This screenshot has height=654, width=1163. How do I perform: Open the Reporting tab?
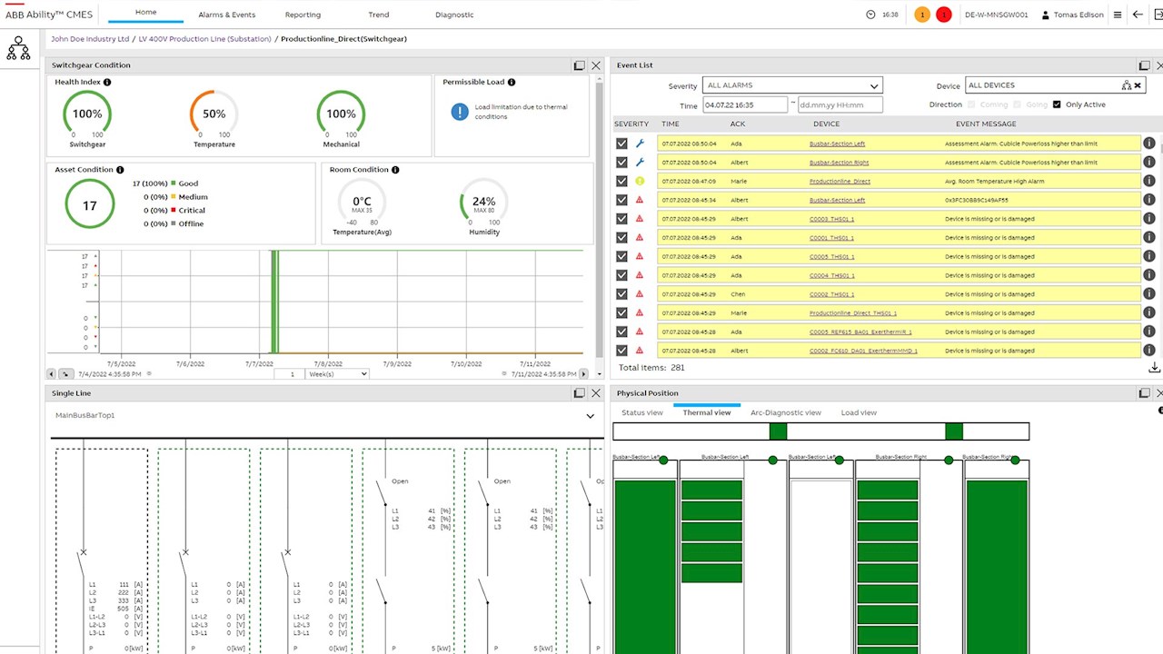[303, 15]
